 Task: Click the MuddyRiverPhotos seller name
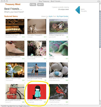click(x=11, y=37)
